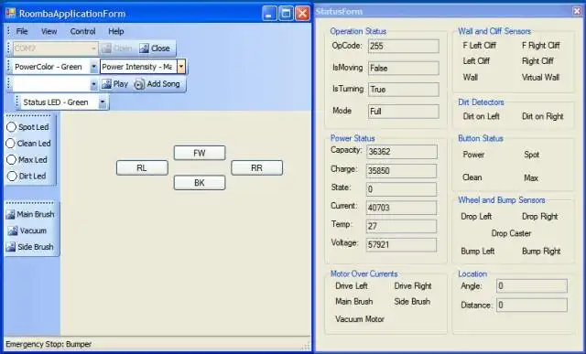
Task: Select the Dirt Led radio button
Action: click(x=12, y=176)
